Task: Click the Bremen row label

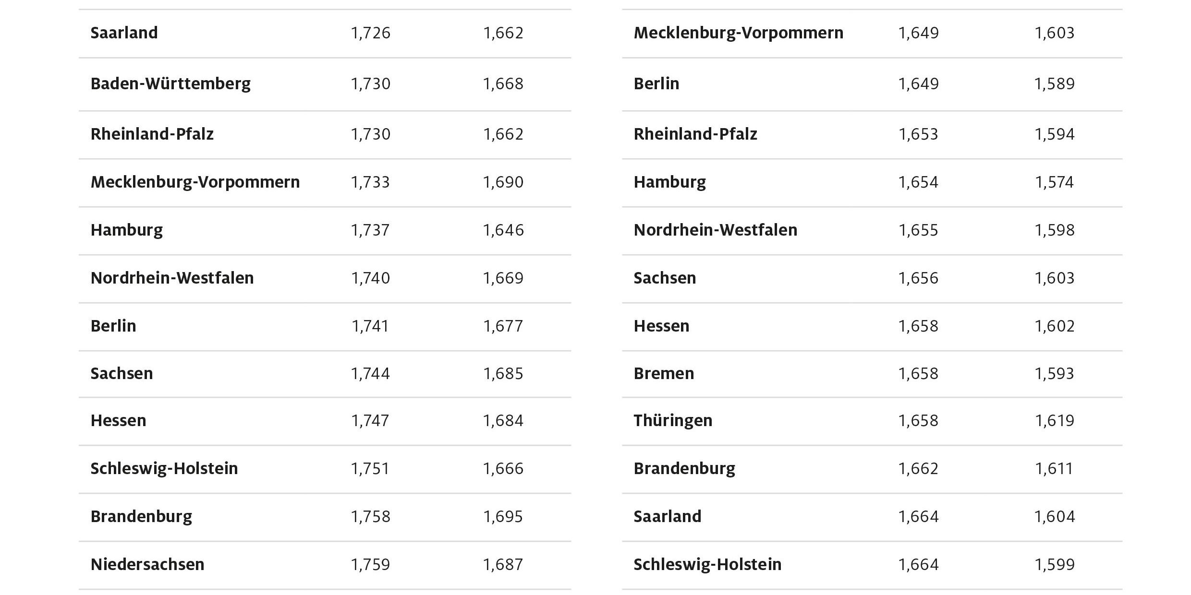Action: [x=664, y=373]
